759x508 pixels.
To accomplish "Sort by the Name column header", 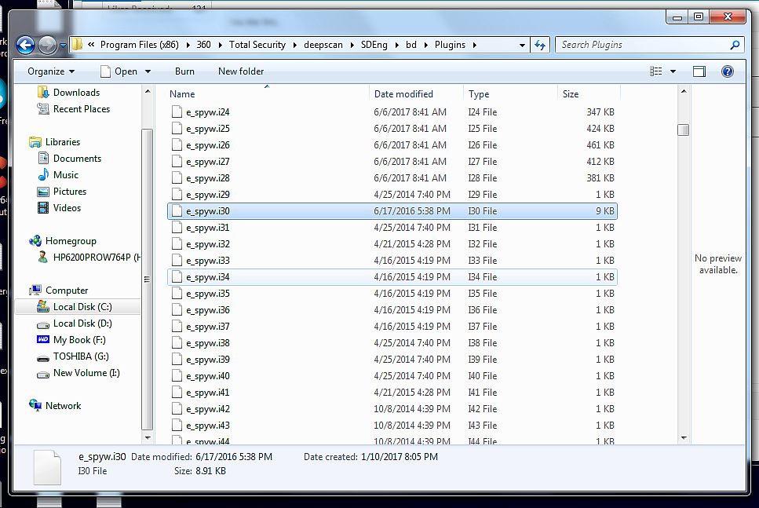I will coord(268,94).
